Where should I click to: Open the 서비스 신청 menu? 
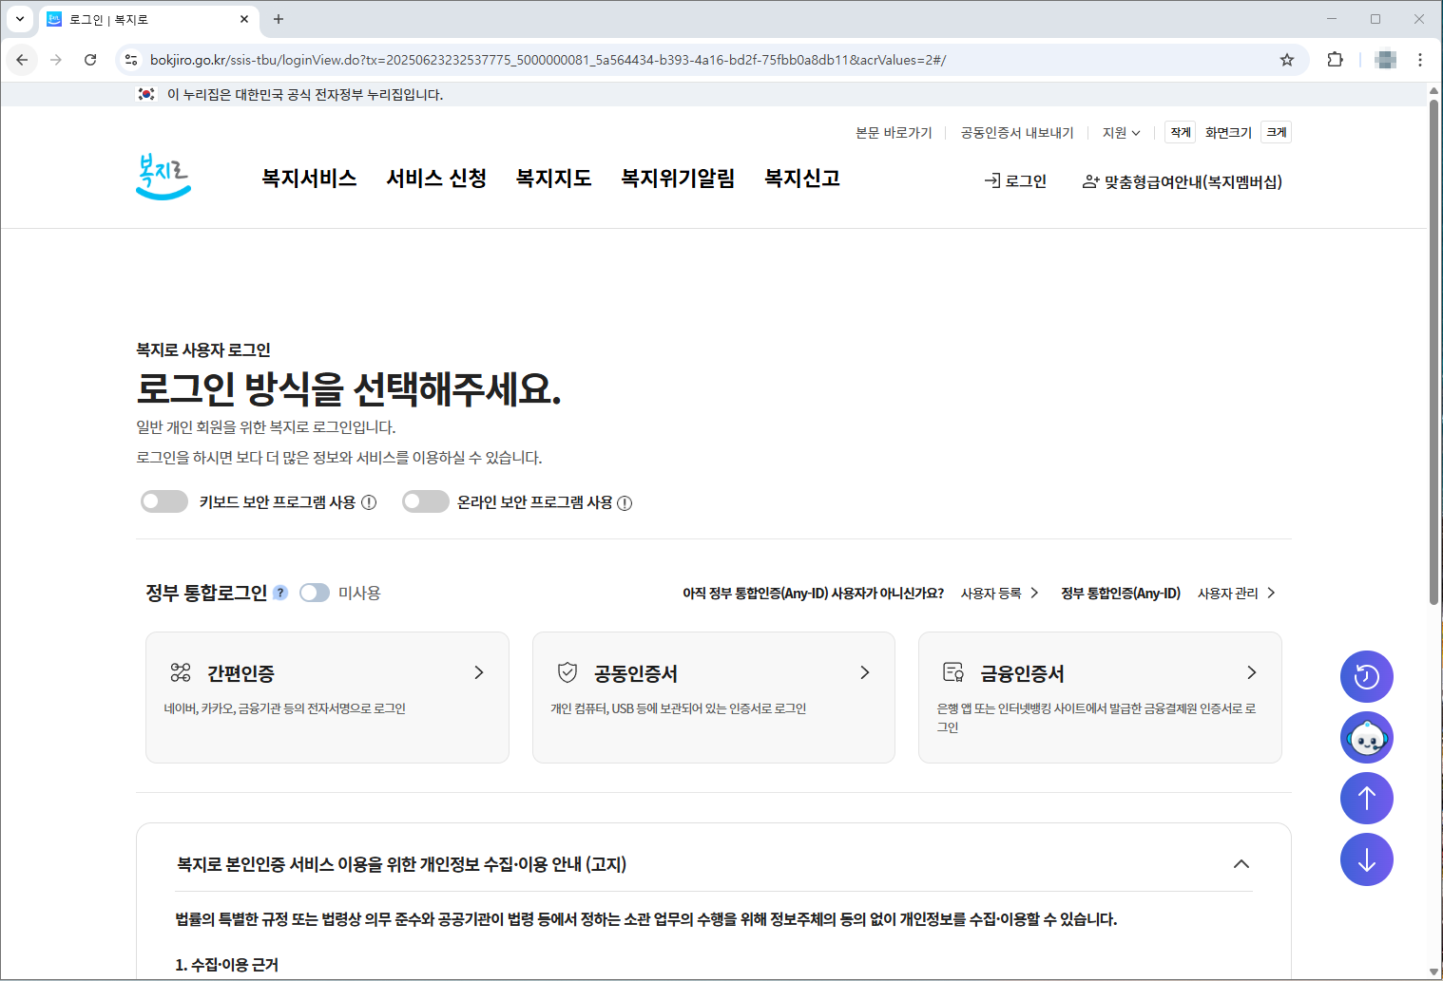(x=436, y=179)
